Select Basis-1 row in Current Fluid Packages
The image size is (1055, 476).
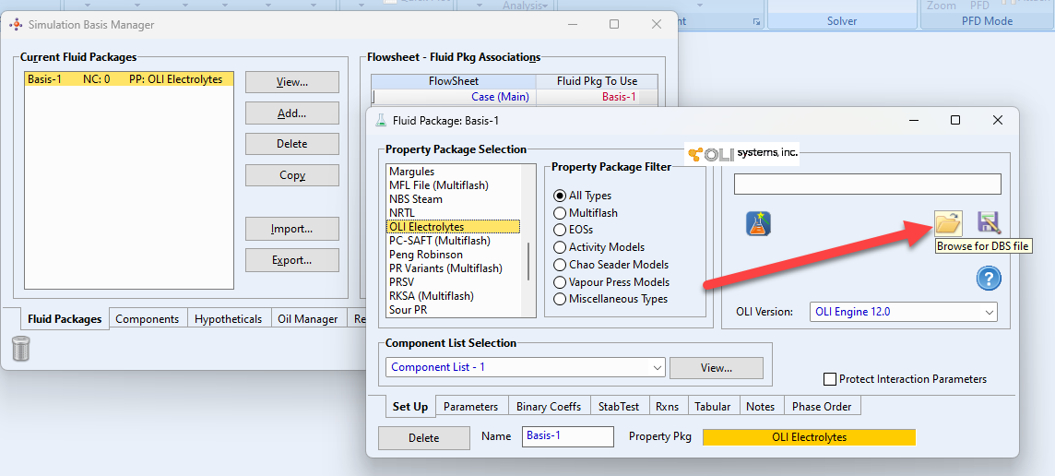[129, 79]
